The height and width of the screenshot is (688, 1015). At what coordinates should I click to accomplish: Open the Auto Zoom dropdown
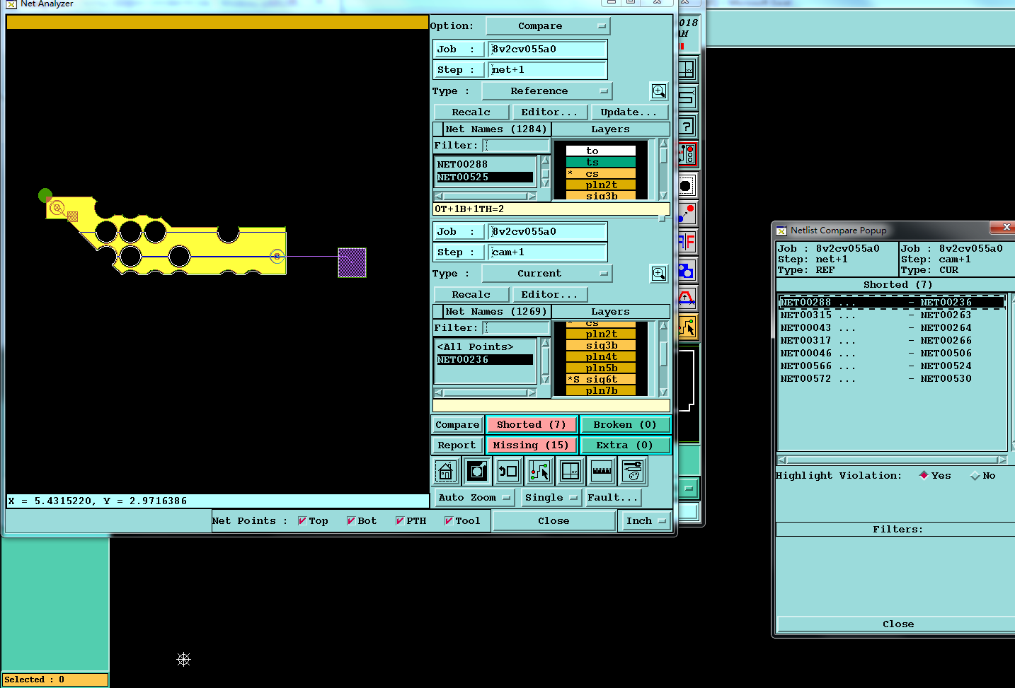point(474,498)
